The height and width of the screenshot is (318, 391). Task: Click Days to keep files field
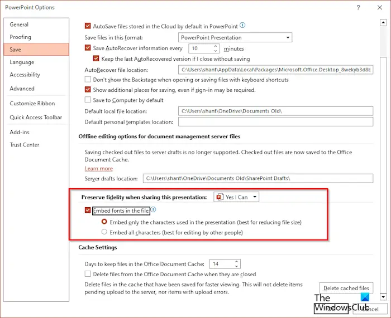[x=222, y=264]
